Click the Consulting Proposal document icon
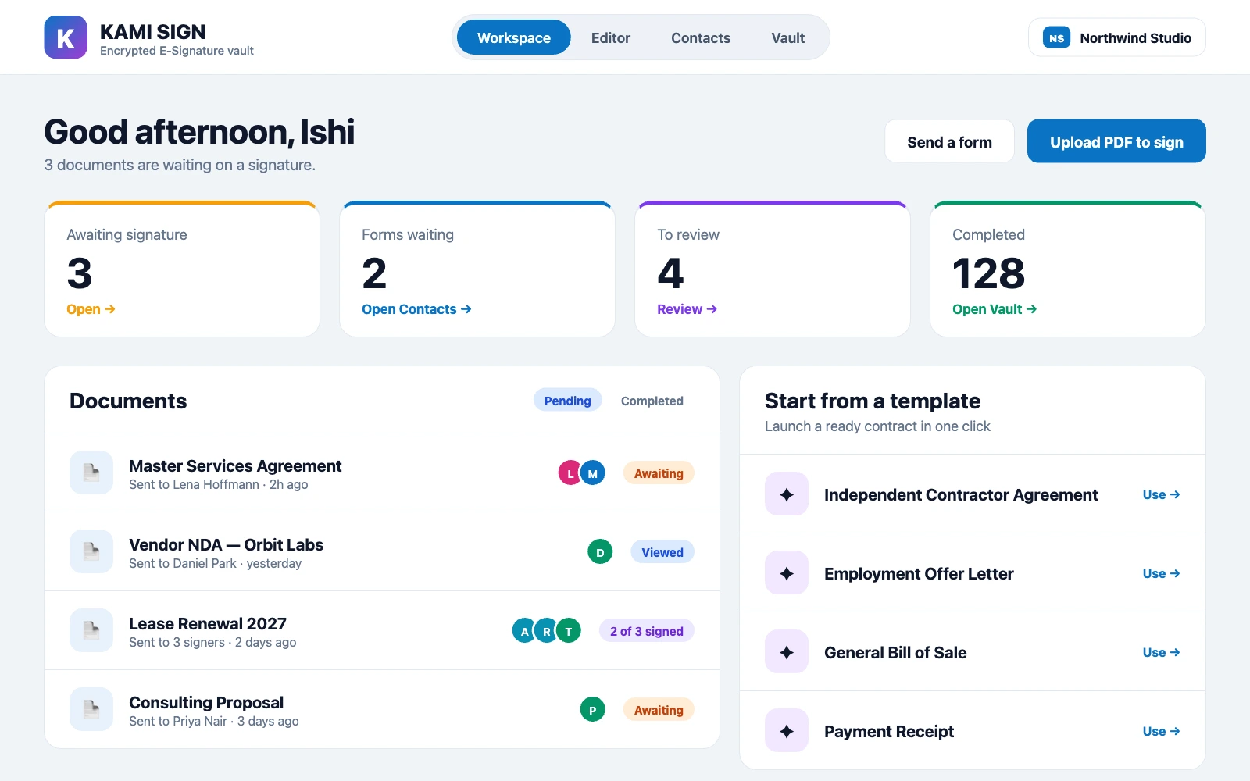The height and width of the screenshot is (781, 1250). pyautogui.click(x=91, y=709)
